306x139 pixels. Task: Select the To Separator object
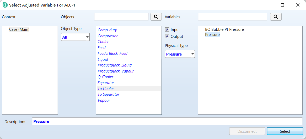108,94
